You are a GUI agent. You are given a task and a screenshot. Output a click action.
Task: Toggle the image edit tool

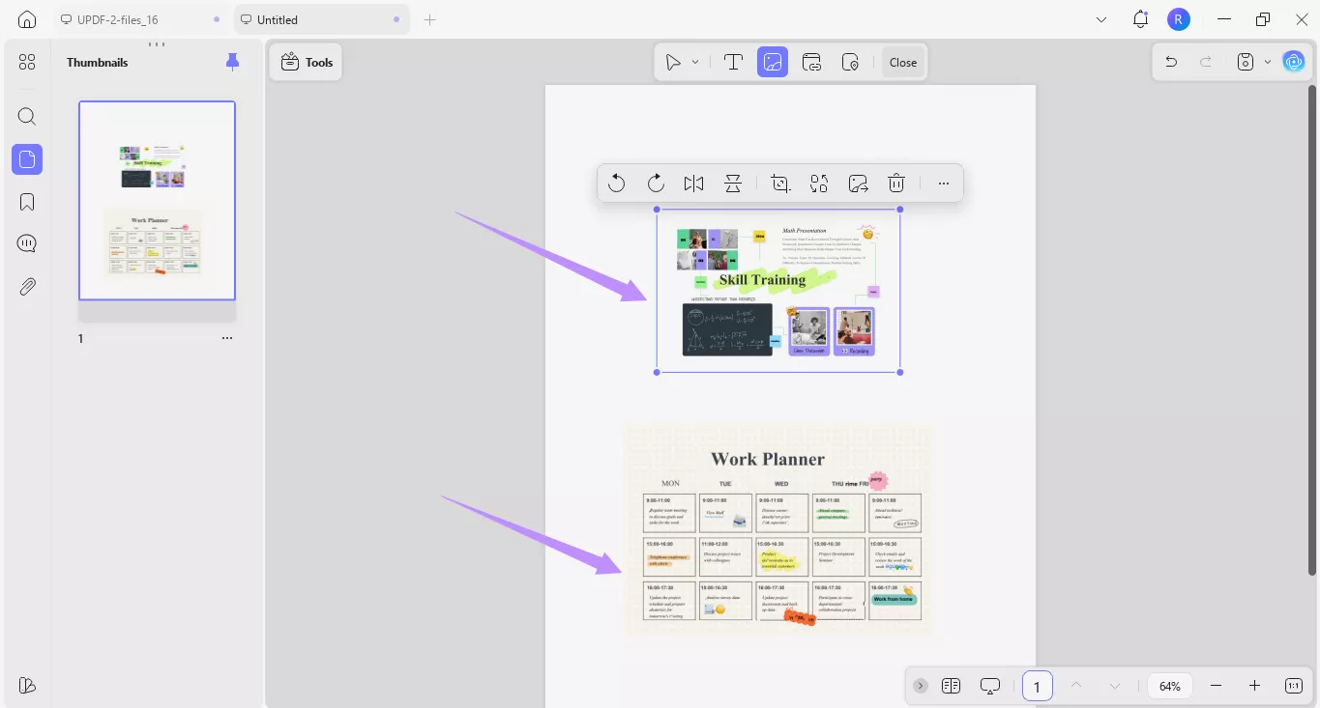pyautogui.click(x=772, y=62)
